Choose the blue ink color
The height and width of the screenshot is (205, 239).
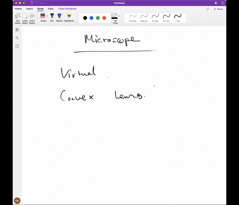pyautogui.click(x=92, y=18)
